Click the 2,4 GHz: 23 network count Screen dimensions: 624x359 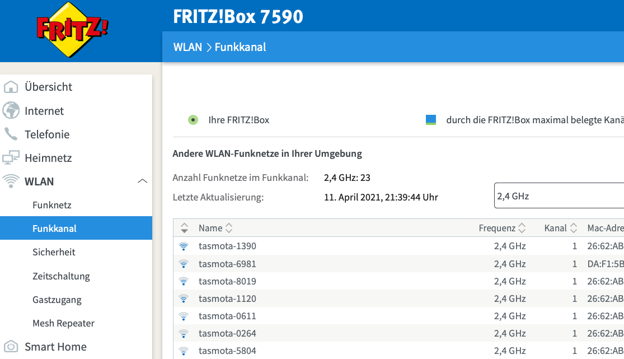(x=347, y=178)
